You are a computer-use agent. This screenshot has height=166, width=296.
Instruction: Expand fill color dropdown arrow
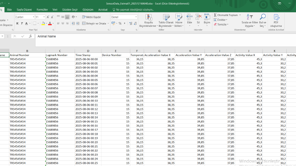pos(46,23)
